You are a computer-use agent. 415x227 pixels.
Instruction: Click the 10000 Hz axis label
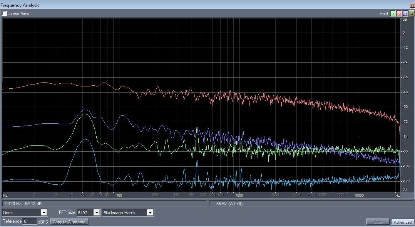click(x=359, y=196)
